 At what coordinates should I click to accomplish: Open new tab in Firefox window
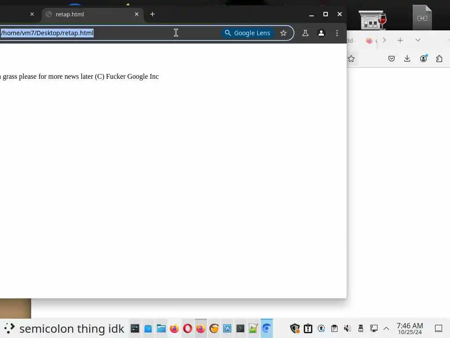[x=400, y=40]
